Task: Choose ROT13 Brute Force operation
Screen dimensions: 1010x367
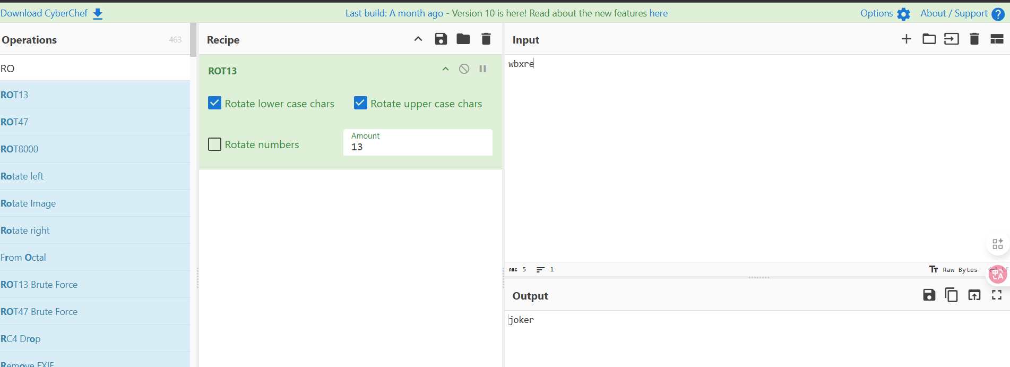Action: click(x=39, y=285)
